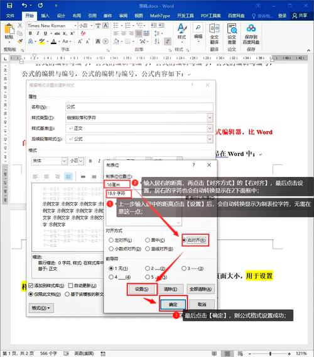Open the font size (小四) dropdown in ribbon
Viewport: 314px width, 357px height.
(91, 26)
